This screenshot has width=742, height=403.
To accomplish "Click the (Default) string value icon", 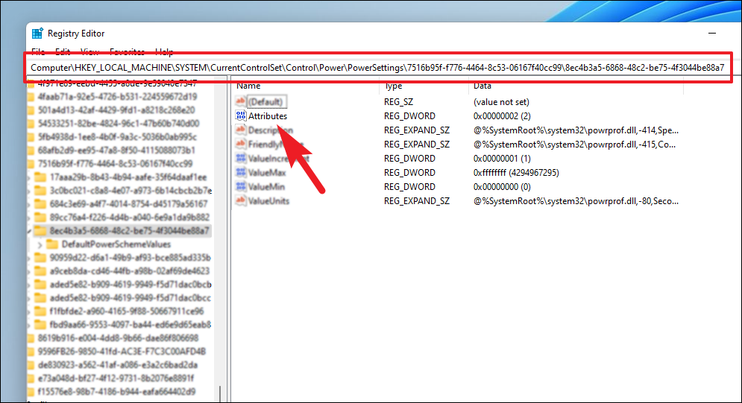I will pyautogui.click(x=240, y=101).
